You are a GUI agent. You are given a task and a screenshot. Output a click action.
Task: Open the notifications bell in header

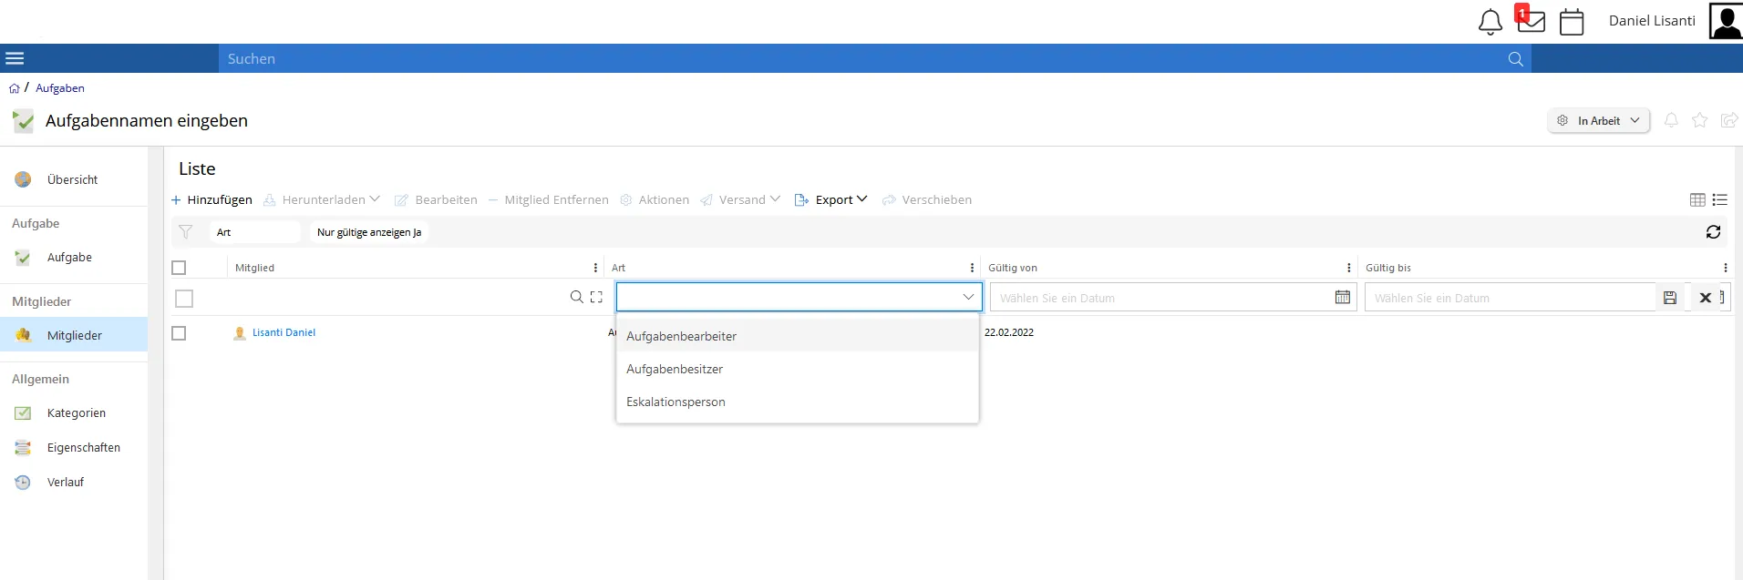click(x=1490, y=22)
